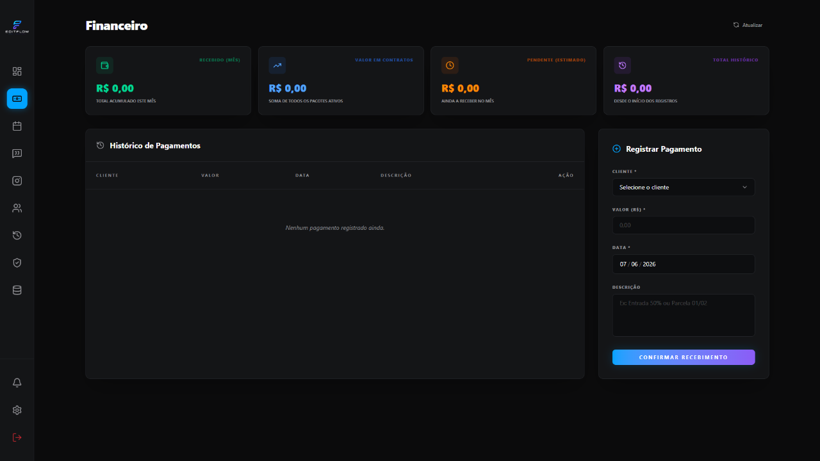This screenshot has height=461, width=820.
Task: Click 'Nenhum pagamento registrado ainda.' message
Action: [x=335, y=227]
